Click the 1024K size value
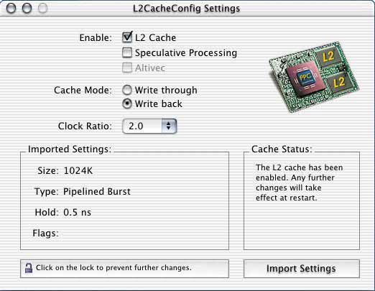Viewport: 375px width, 291px height. tap(78, 171)
